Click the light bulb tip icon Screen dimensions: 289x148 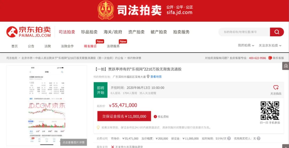click(x=98, y=127)
